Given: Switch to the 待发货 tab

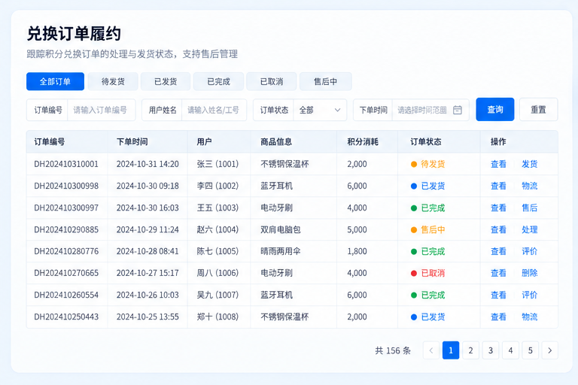Looking at the screenshot, I should [x=113, y=81].
